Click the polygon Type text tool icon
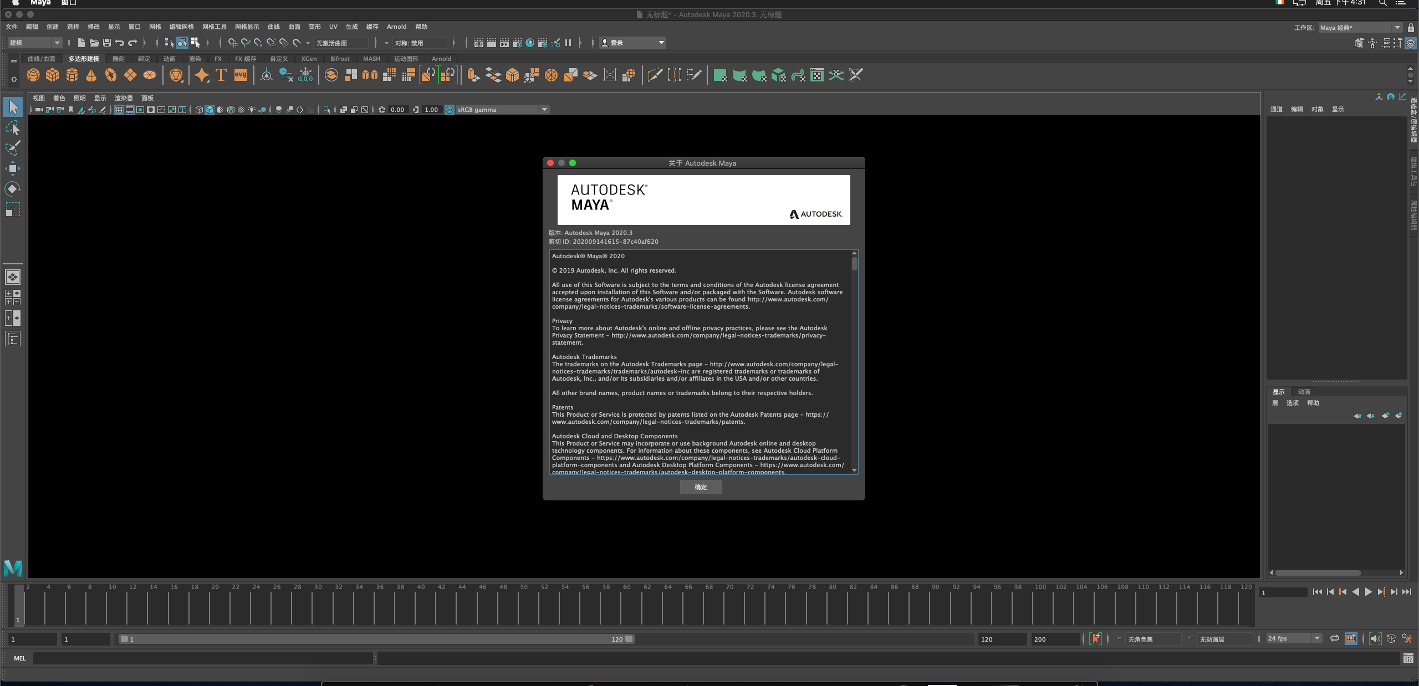Image resolution: width=1419 pixels, height=686 pixels. point(221,75)
